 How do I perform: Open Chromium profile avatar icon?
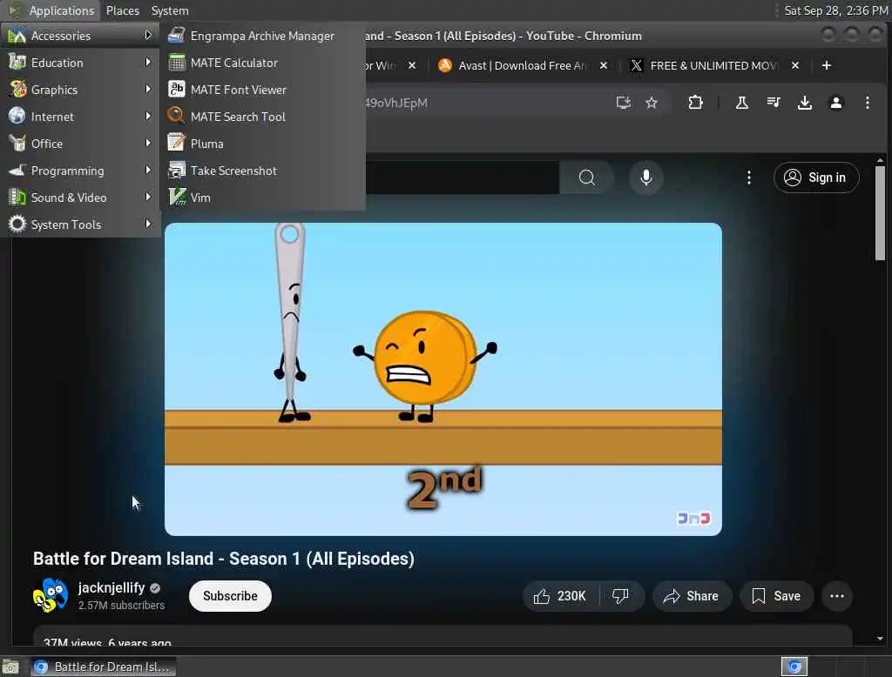point(835,103)
